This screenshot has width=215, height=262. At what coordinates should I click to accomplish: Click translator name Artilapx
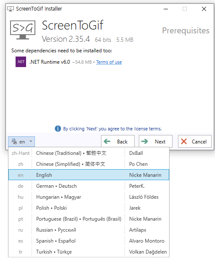tap(138, 230)
